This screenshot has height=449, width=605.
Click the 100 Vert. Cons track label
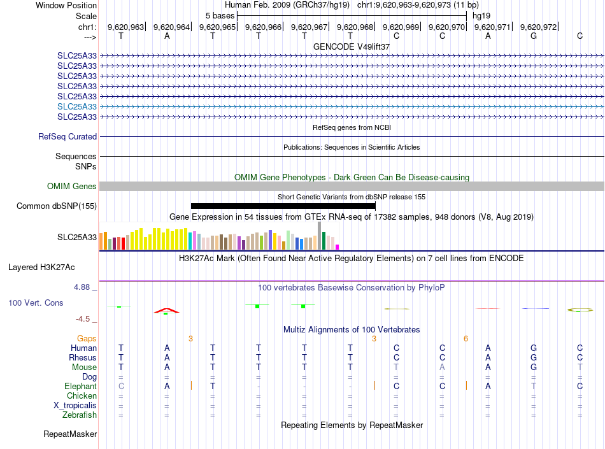click(x=36, y=303)
